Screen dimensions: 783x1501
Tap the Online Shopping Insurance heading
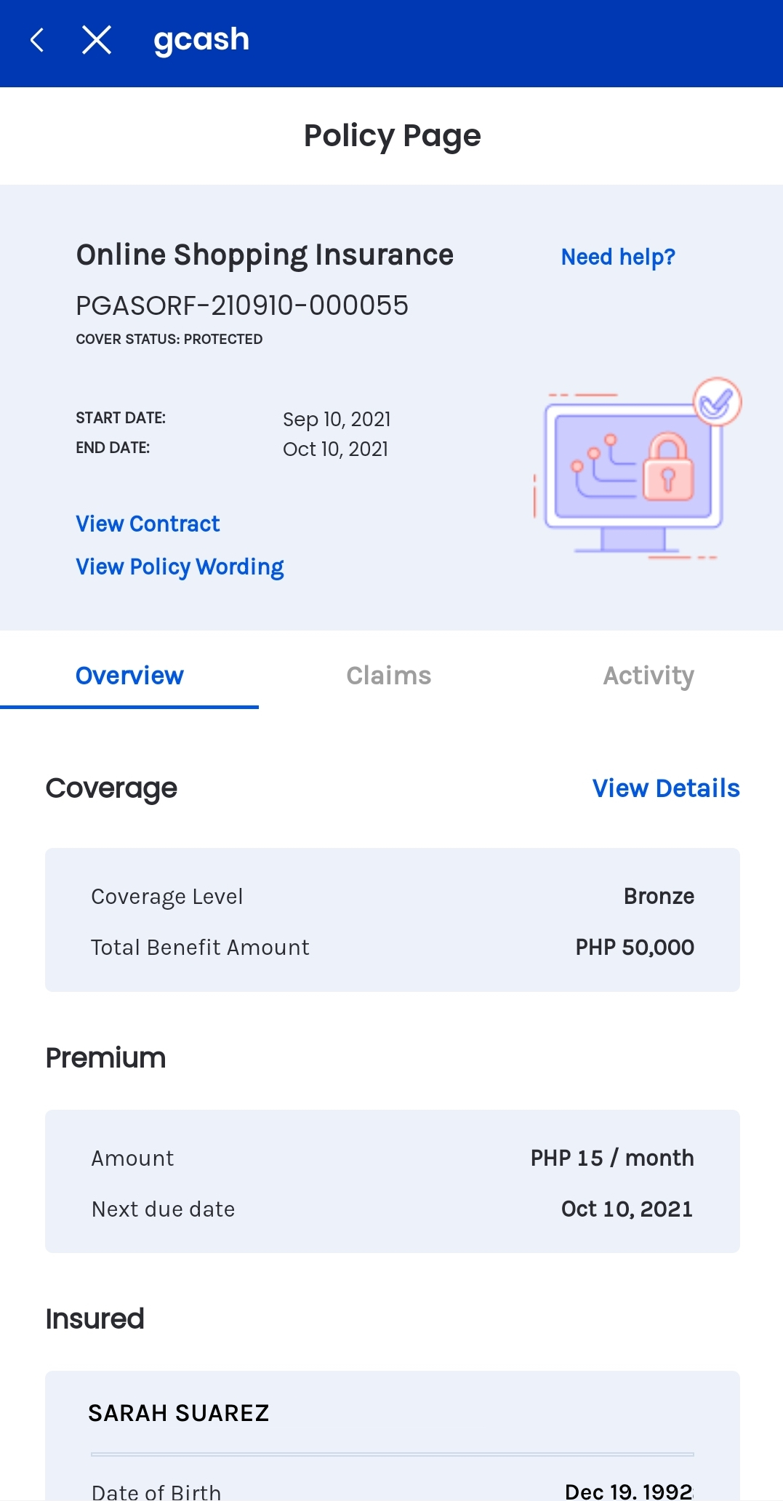pyautogui.click(x=265, y=255)
